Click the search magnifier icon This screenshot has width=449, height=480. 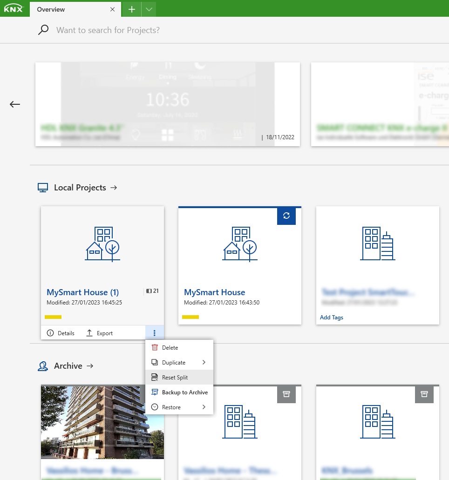coord(43,29)
